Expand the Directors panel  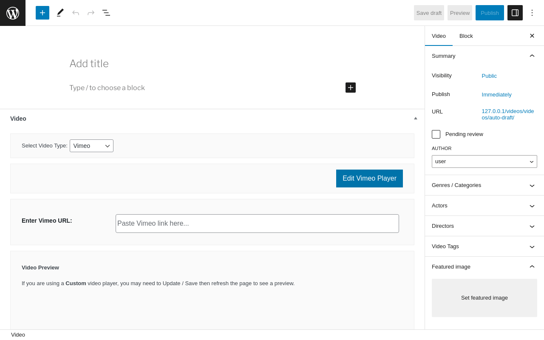(484, 226)
